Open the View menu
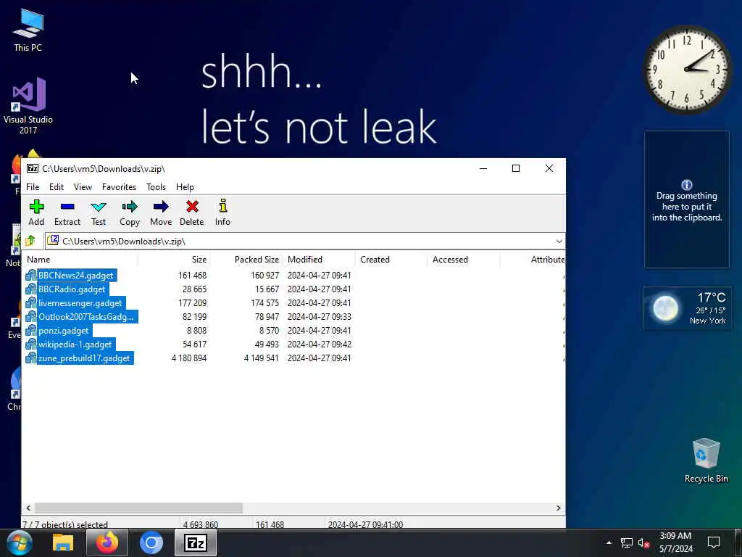Viewport: 742px width, 557px height. click(x=83, y=187)
